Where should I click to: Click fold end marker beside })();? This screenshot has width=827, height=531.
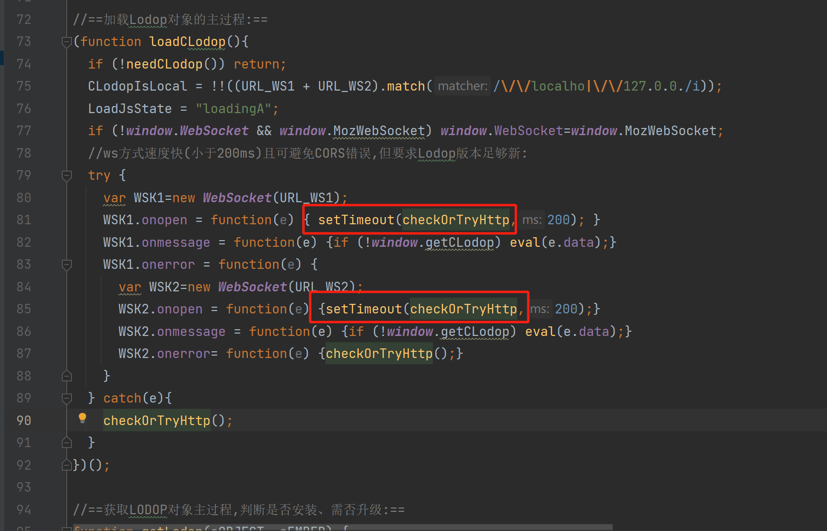pos(67,465)
